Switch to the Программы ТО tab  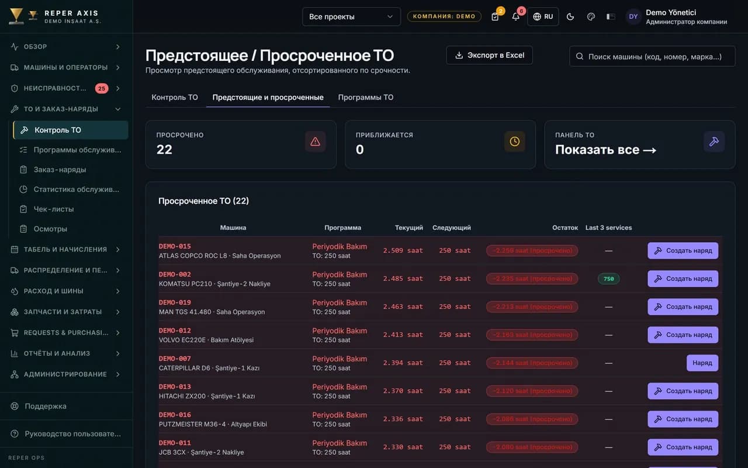[x=366, y=97]
